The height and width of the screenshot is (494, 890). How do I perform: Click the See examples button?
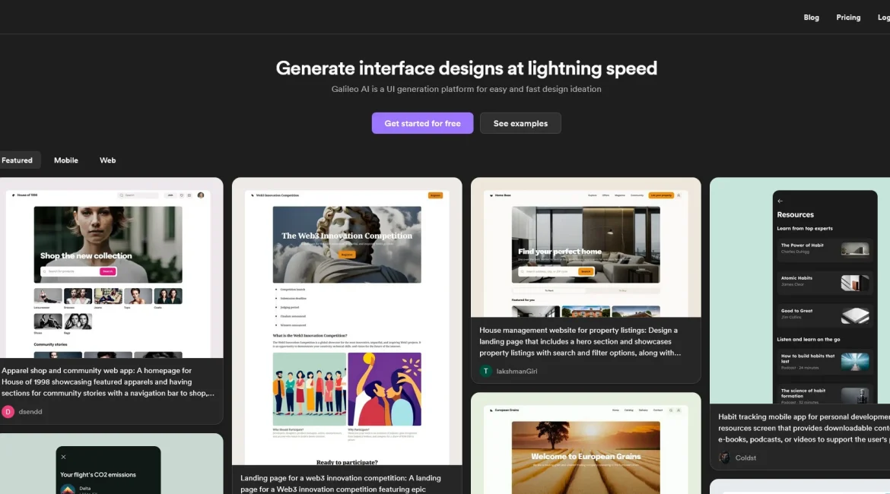click(x=520, y=123)
